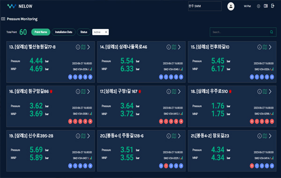Screen dimensions: 281x178
Task: Open map for point 19 신수로395-28
Action: point(83,136)
